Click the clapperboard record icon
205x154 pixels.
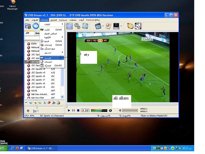tap(98, 26)
